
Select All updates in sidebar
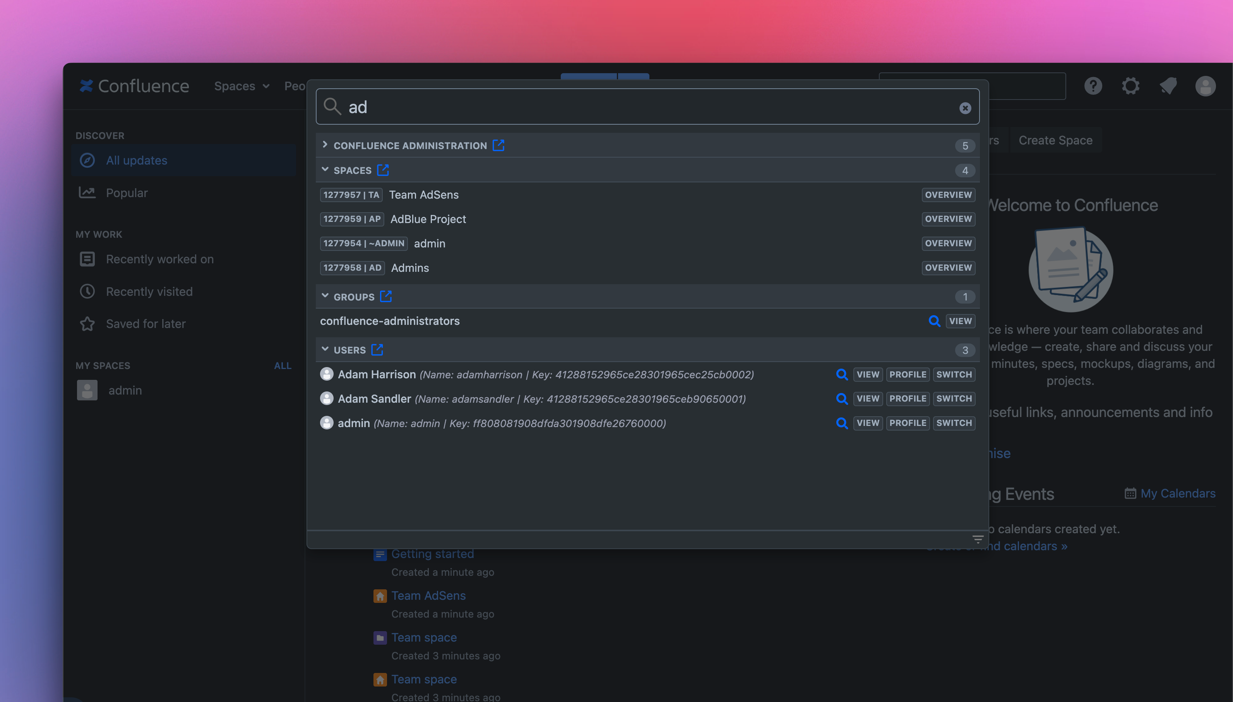(136, 161)
